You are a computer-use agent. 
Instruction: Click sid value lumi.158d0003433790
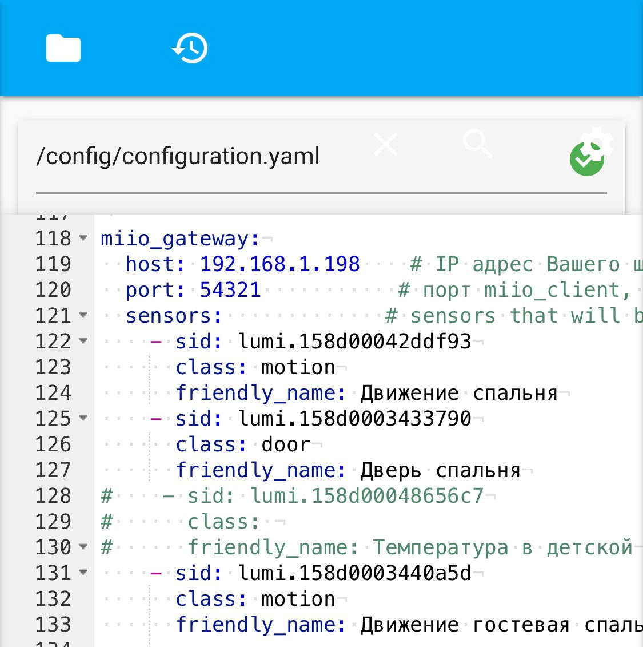354,418
